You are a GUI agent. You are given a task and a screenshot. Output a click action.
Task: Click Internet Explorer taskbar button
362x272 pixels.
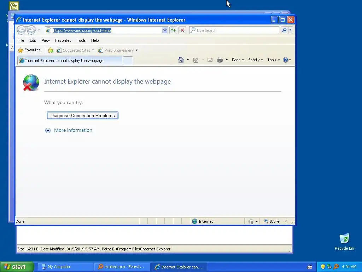click(x=179, y=267)
